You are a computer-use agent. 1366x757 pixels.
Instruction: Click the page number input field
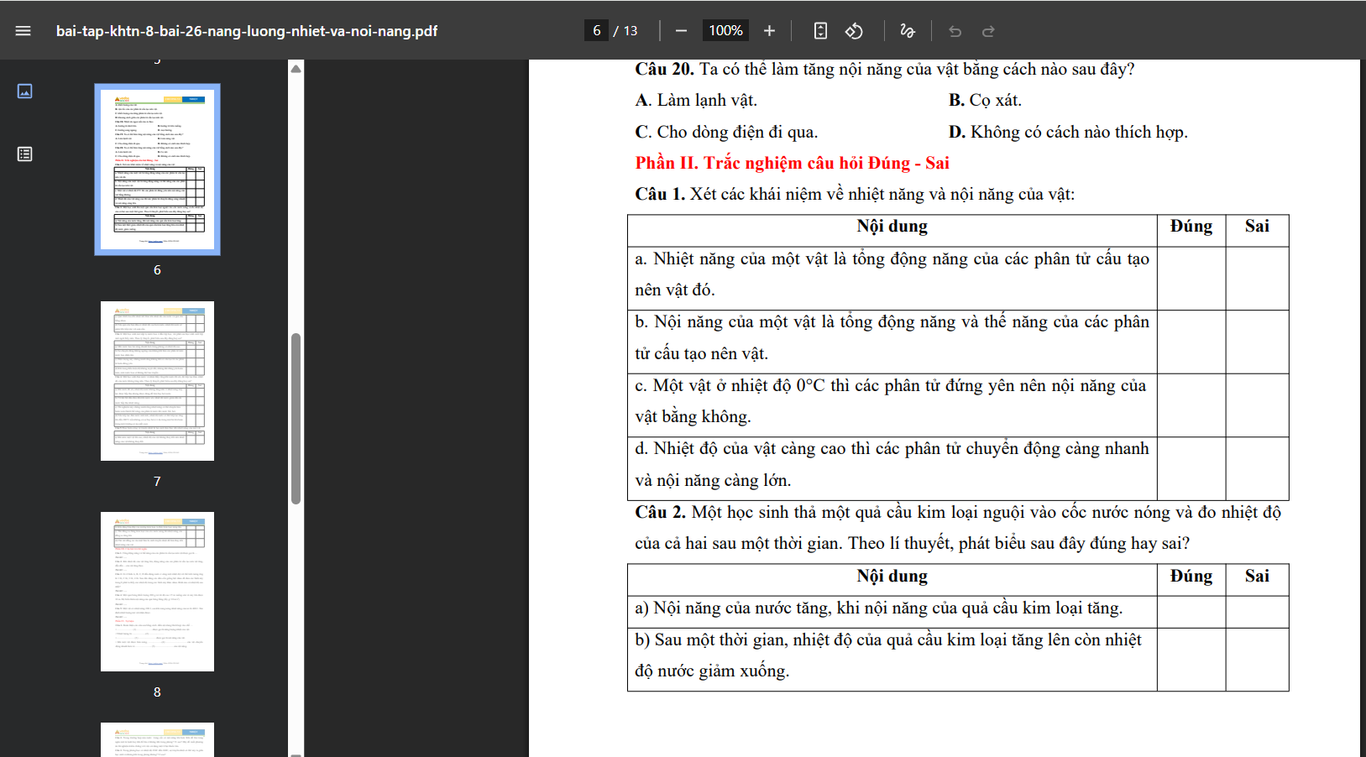[x=597, y=31]
